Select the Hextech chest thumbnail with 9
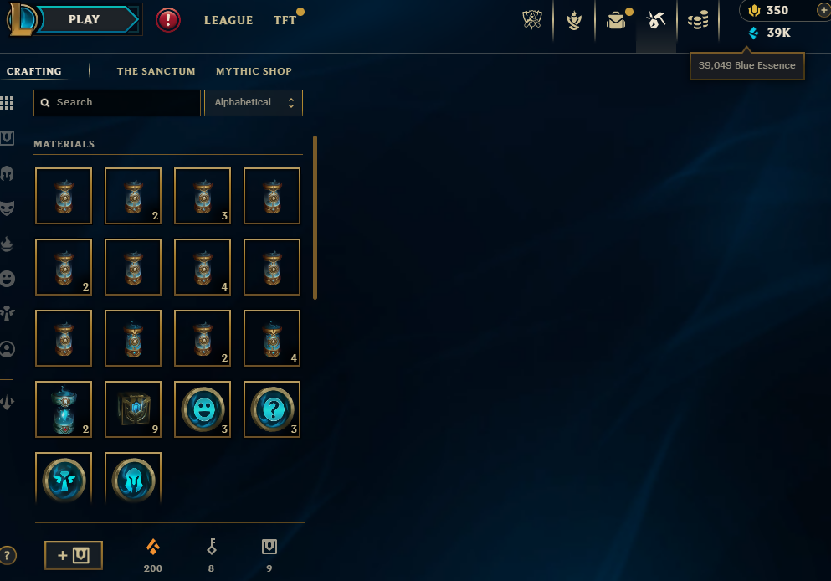 [x=133, y=409]
